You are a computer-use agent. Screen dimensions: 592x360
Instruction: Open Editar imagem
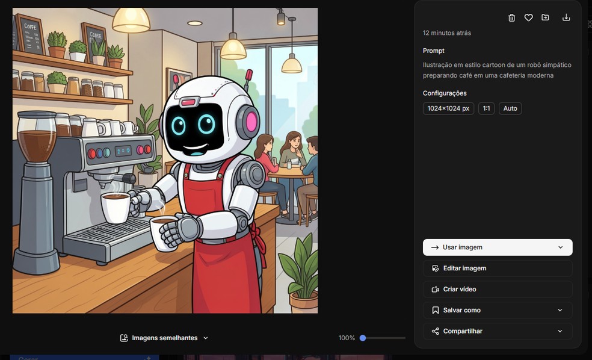(x=498, y=268)
